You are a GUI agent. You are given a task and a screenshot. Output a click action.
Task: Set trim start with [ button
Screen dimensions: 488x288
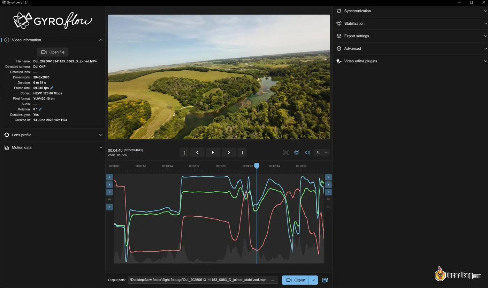[x=184, y=152]
